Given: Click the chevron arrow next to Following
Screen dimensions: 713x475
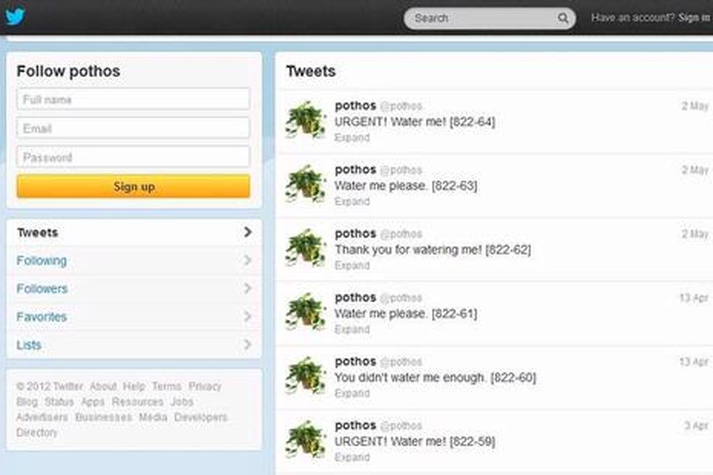Looking at the screenshot, I should click(248, 261).
